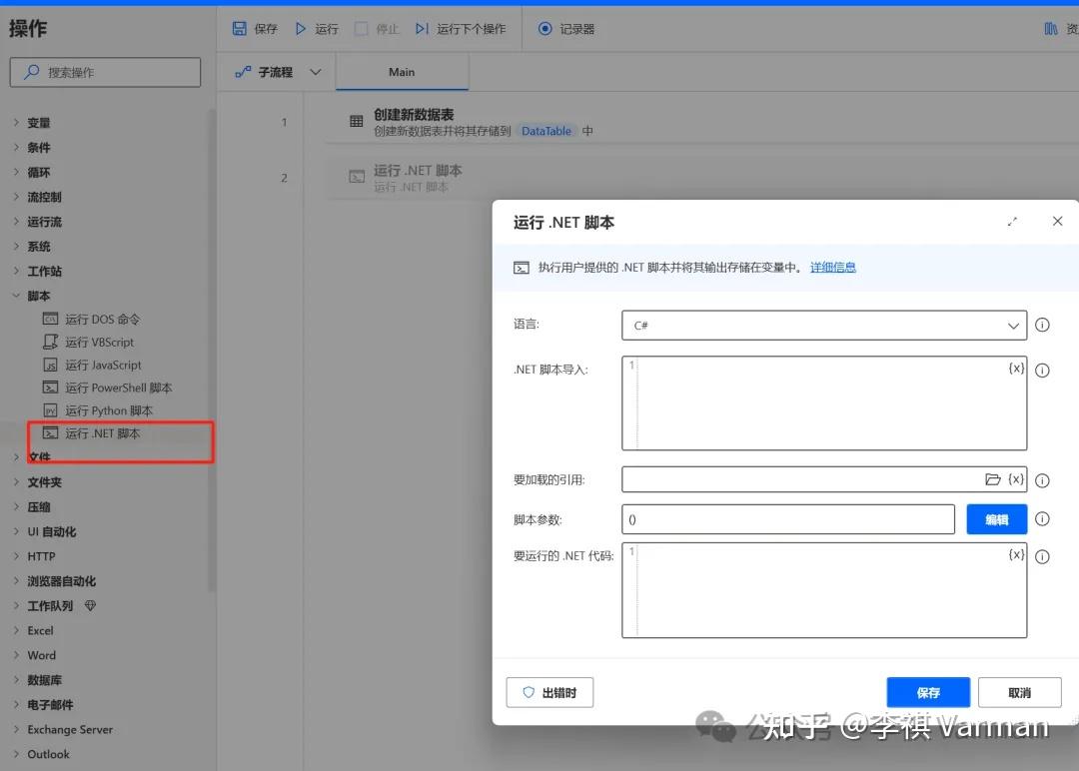Click the 编辑 button beside 脚本参数

point(995,518)
